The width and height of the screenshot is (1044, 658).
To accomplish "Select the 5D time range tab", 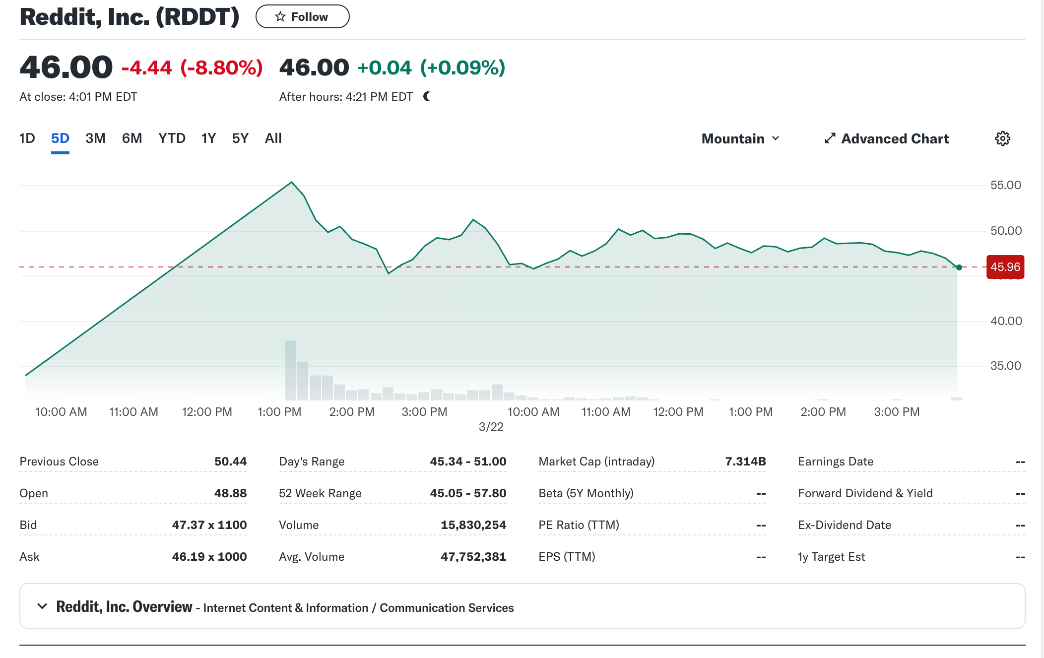I will click(60, 138).
